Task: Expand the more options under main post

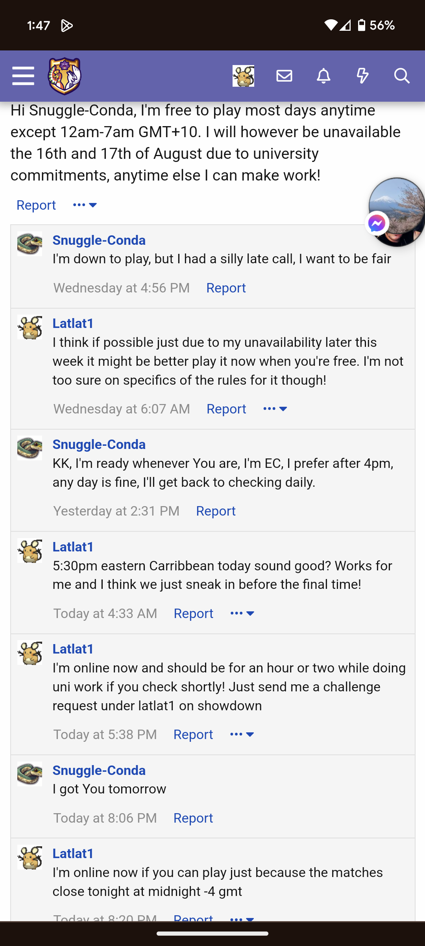Action: (85, 205)
